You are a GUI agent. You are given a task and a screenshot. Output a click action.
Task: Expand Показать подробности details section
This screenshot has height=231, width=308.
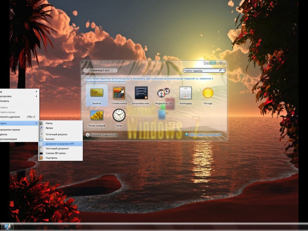pos(102,135)
